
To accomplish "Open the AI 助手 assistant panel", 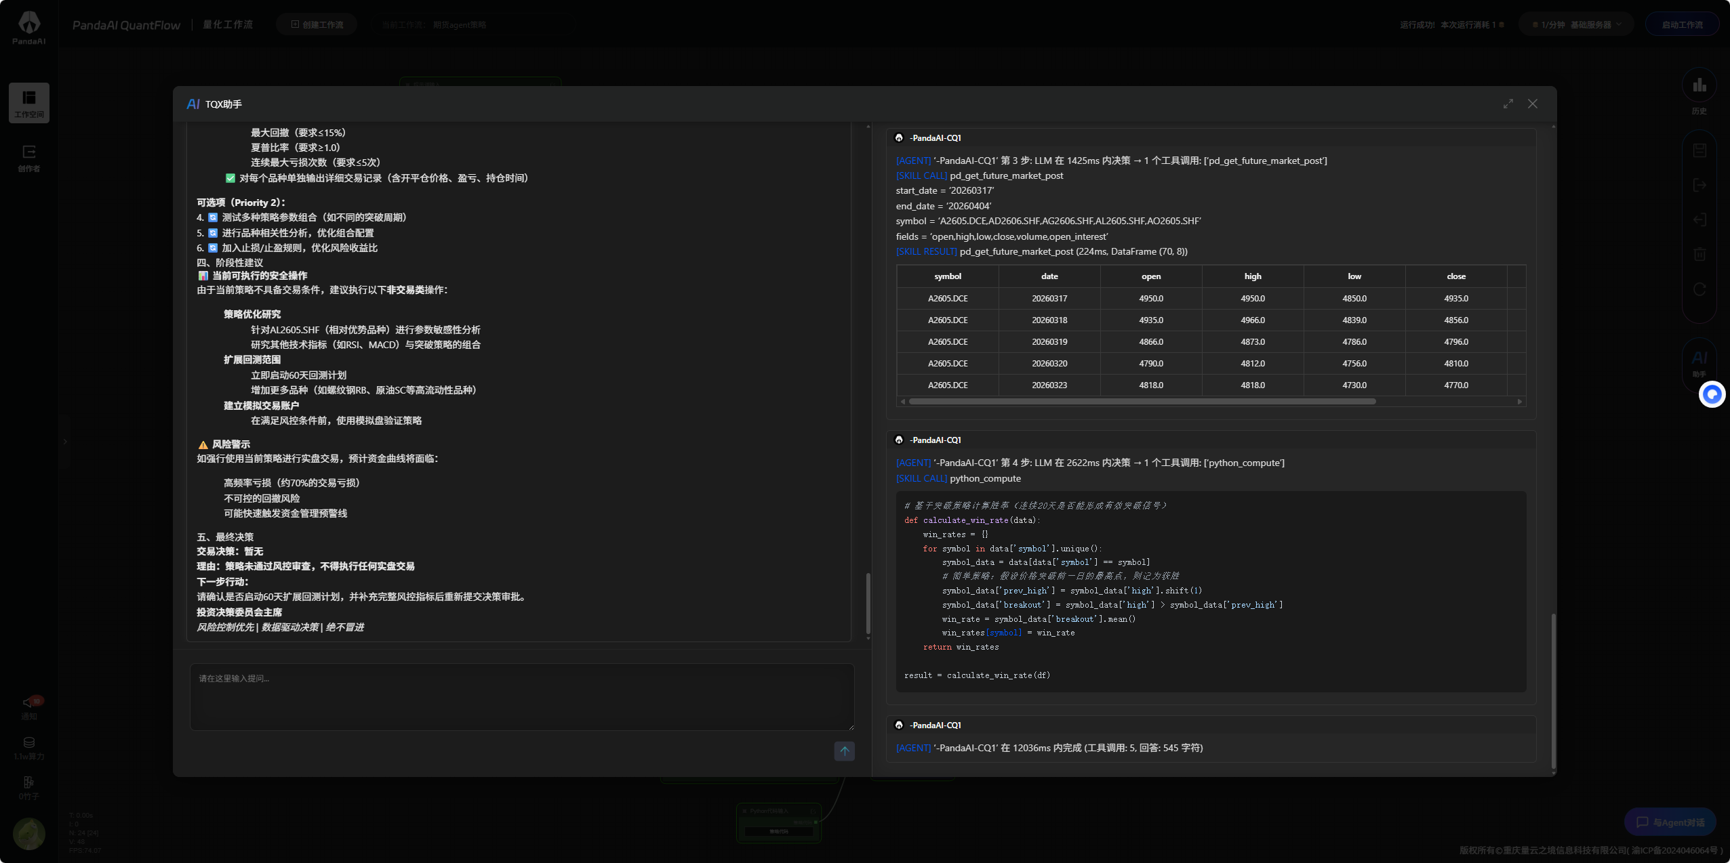I will point(1700,364).
